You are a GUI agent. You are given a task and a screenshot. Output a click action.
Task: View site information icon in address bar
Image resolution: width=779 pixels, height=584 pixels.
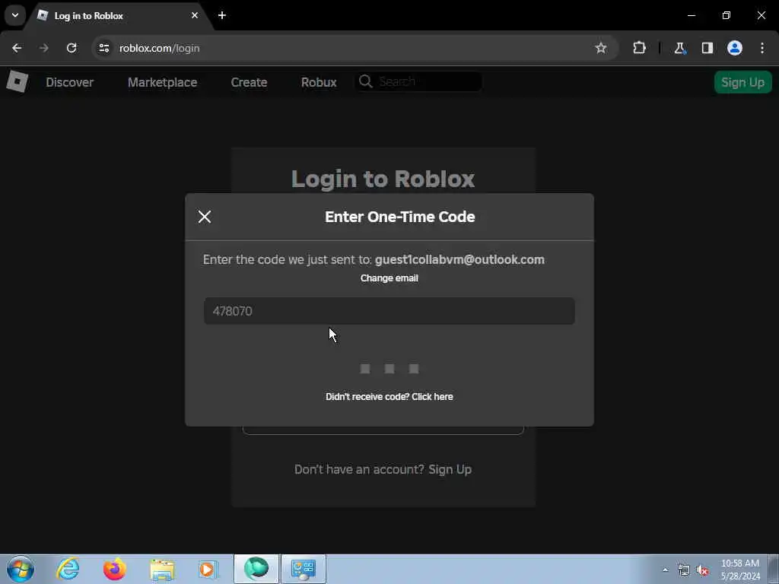click(x=103, y=48)
